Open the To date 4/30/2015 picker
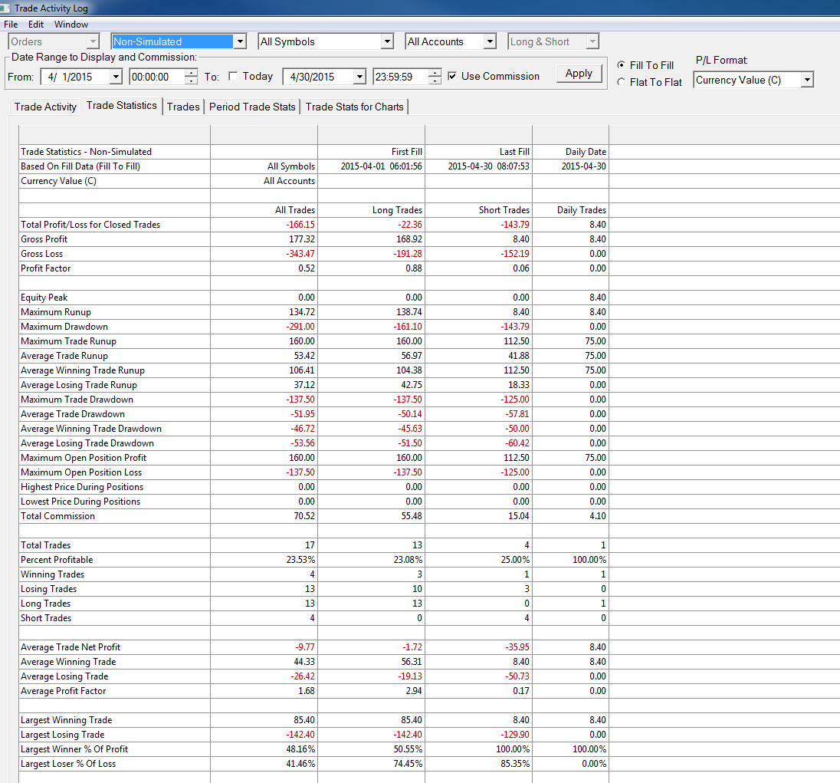The width and height of the screenshot is (840, 783). (360, 77)
